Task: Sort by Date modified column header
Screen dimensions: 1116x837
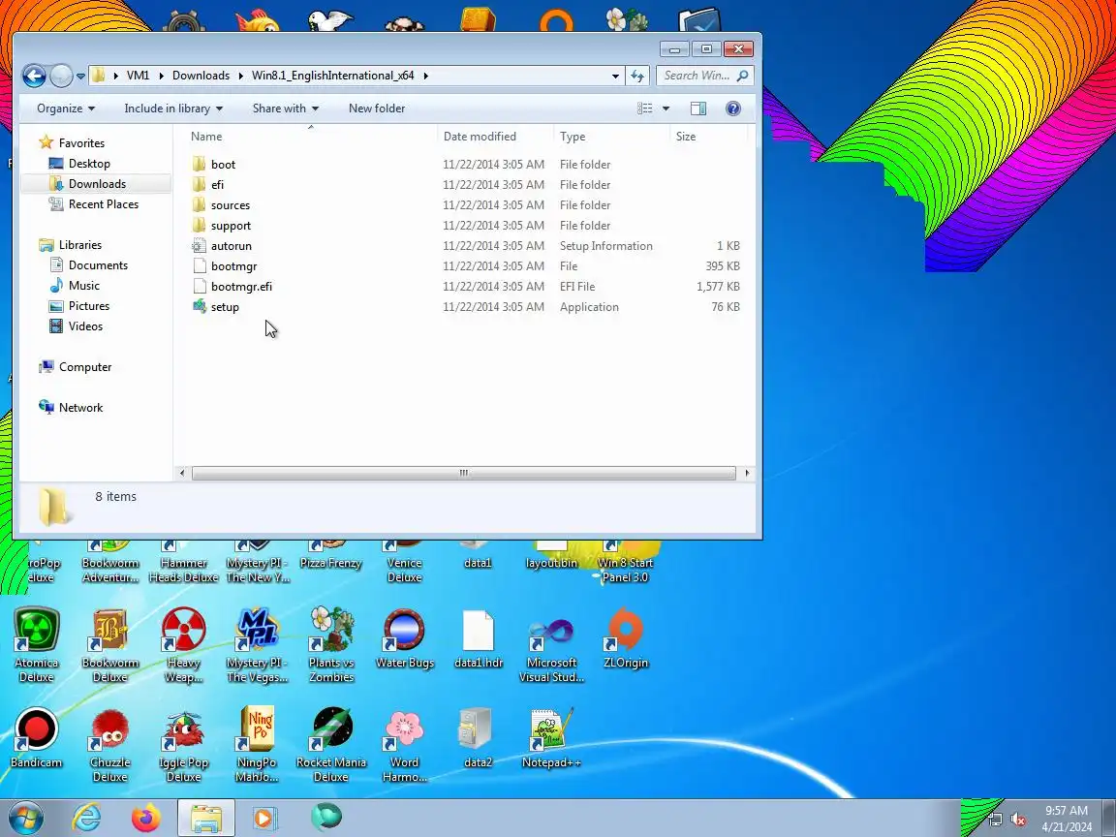Action: click(480, 136)
